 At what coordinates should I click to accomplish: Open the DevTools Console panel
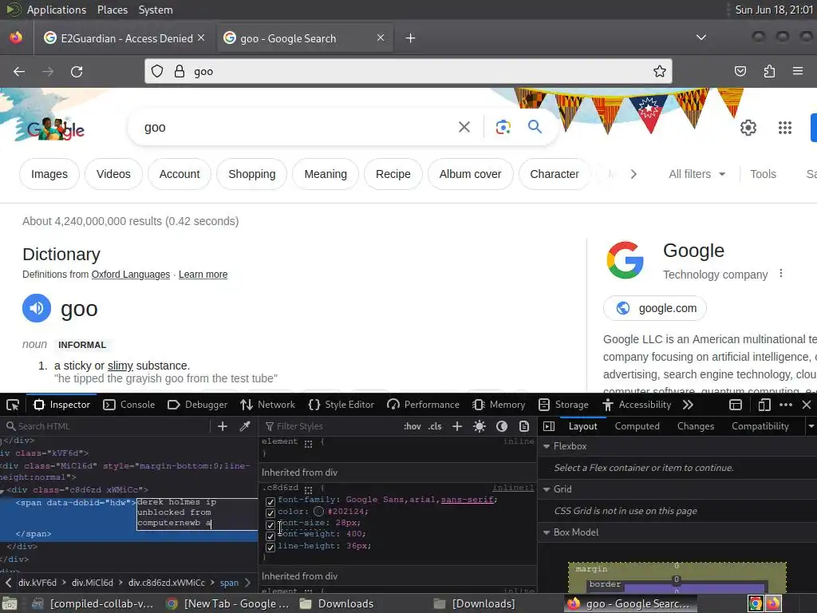(x=128, y=405)
